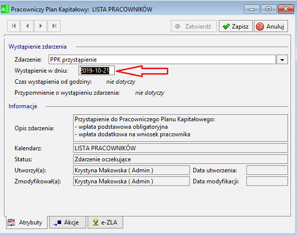The height and width of the screenshot is (236, 297).
Task: Go to next record arrow
Action: coord(41,26)
